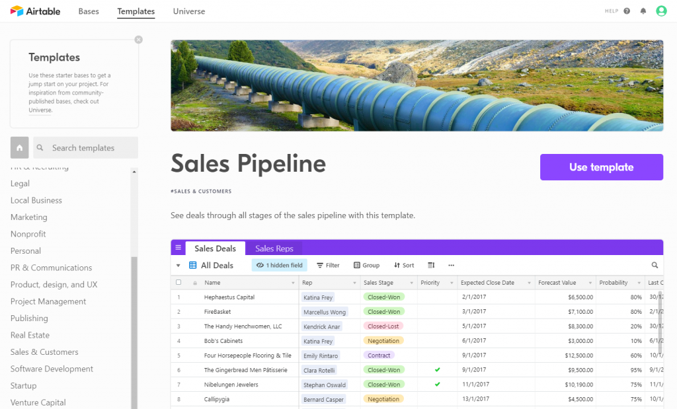Click the Contract stage tag
677x409 pixels.
coord(379,355)
